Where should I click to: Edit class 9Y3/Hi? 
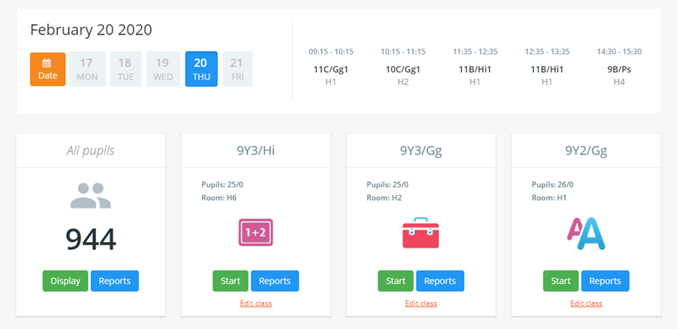pos(256,304)
